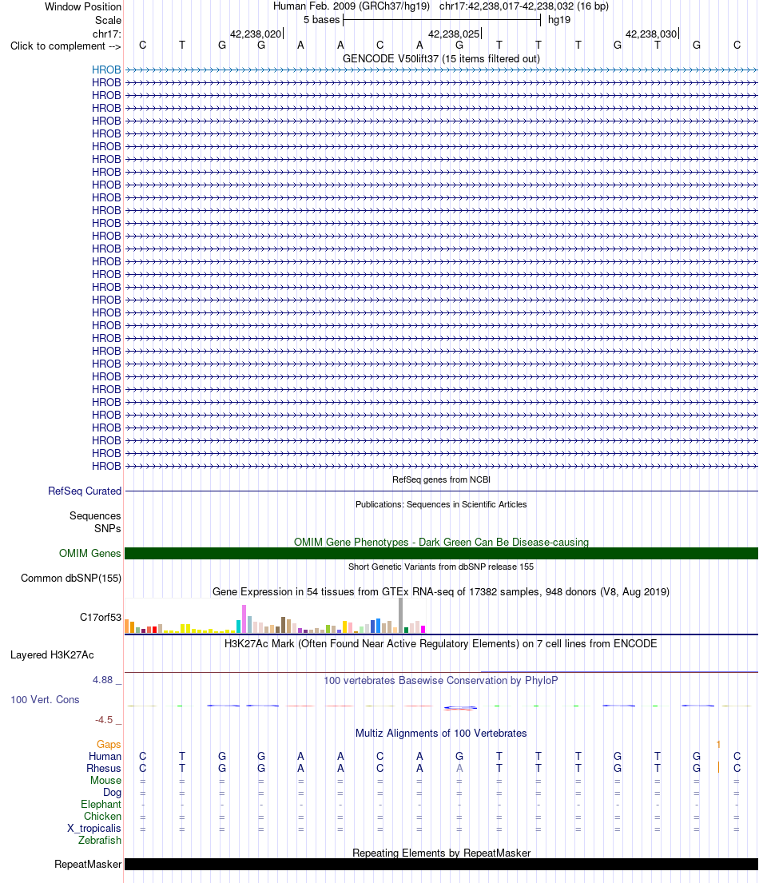
Task: Click the 42,238,025 ruler position marker
Action: [x=454, y=34]
